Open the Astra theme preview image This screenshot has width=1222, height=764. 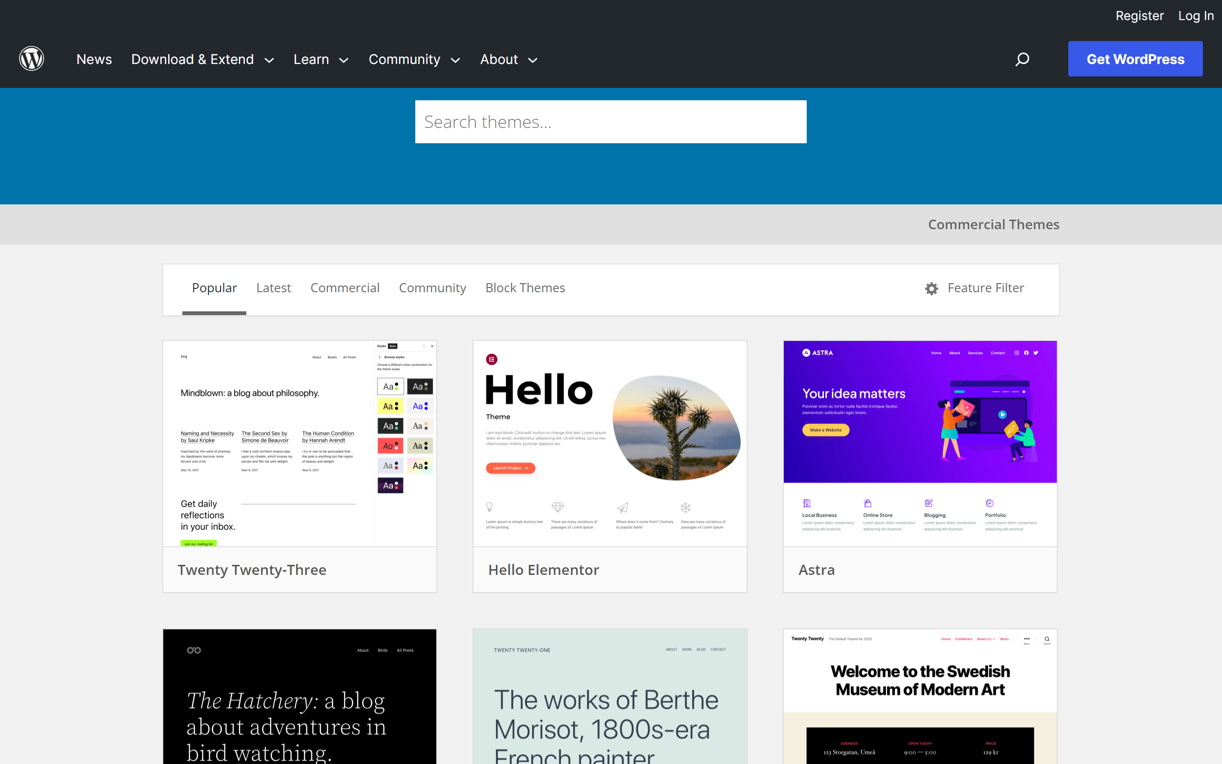coord(919,443)
